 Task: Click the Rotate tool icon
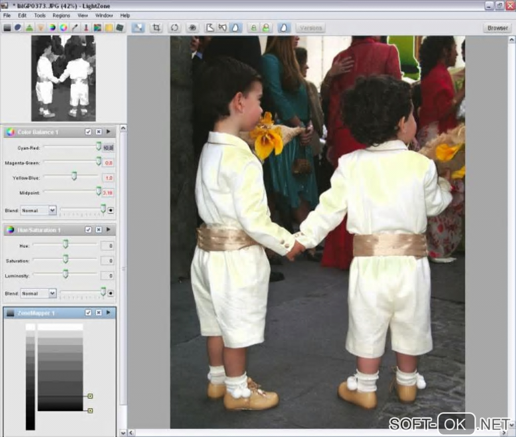tap(175, 28)
